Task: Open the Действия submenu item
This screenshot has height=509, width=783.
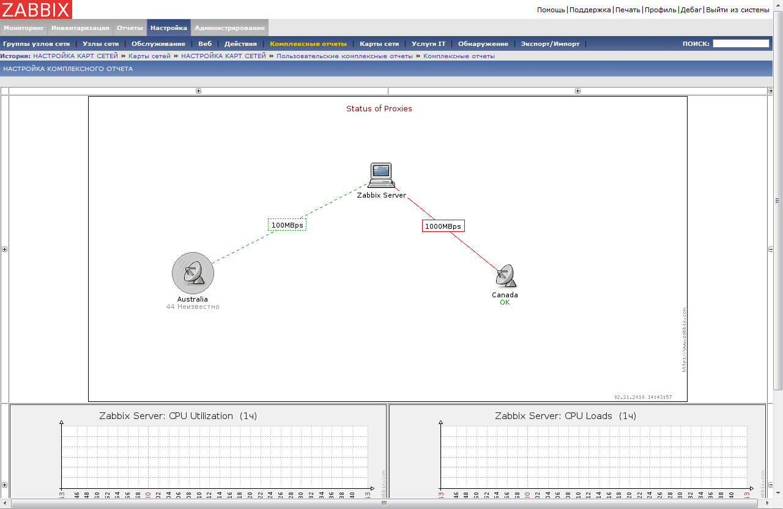Action: click(x=240, y=44)
